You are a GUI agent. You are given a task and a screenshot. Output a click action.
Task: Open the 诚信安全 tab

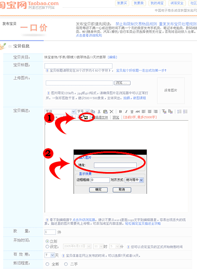[x=177, y=3]
